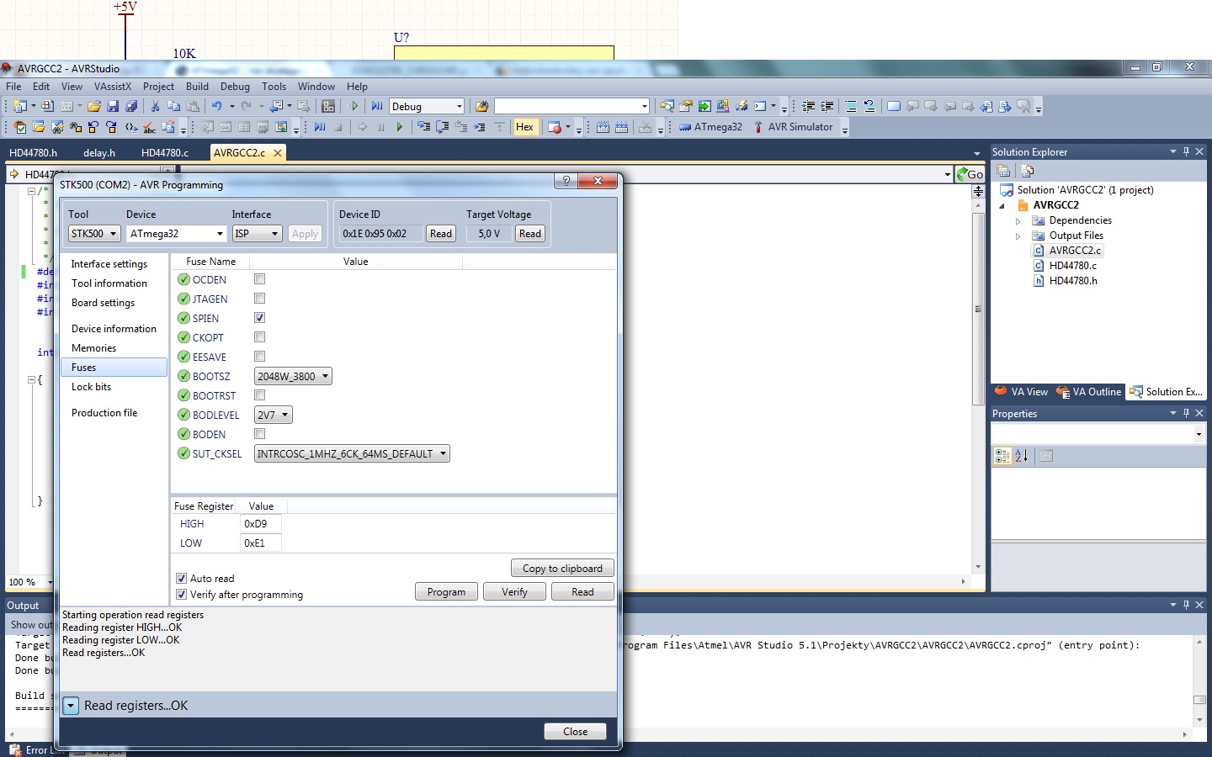Click the ATmega32 device chip icon
1212x757 pixels.
click(x=685, y=127)
